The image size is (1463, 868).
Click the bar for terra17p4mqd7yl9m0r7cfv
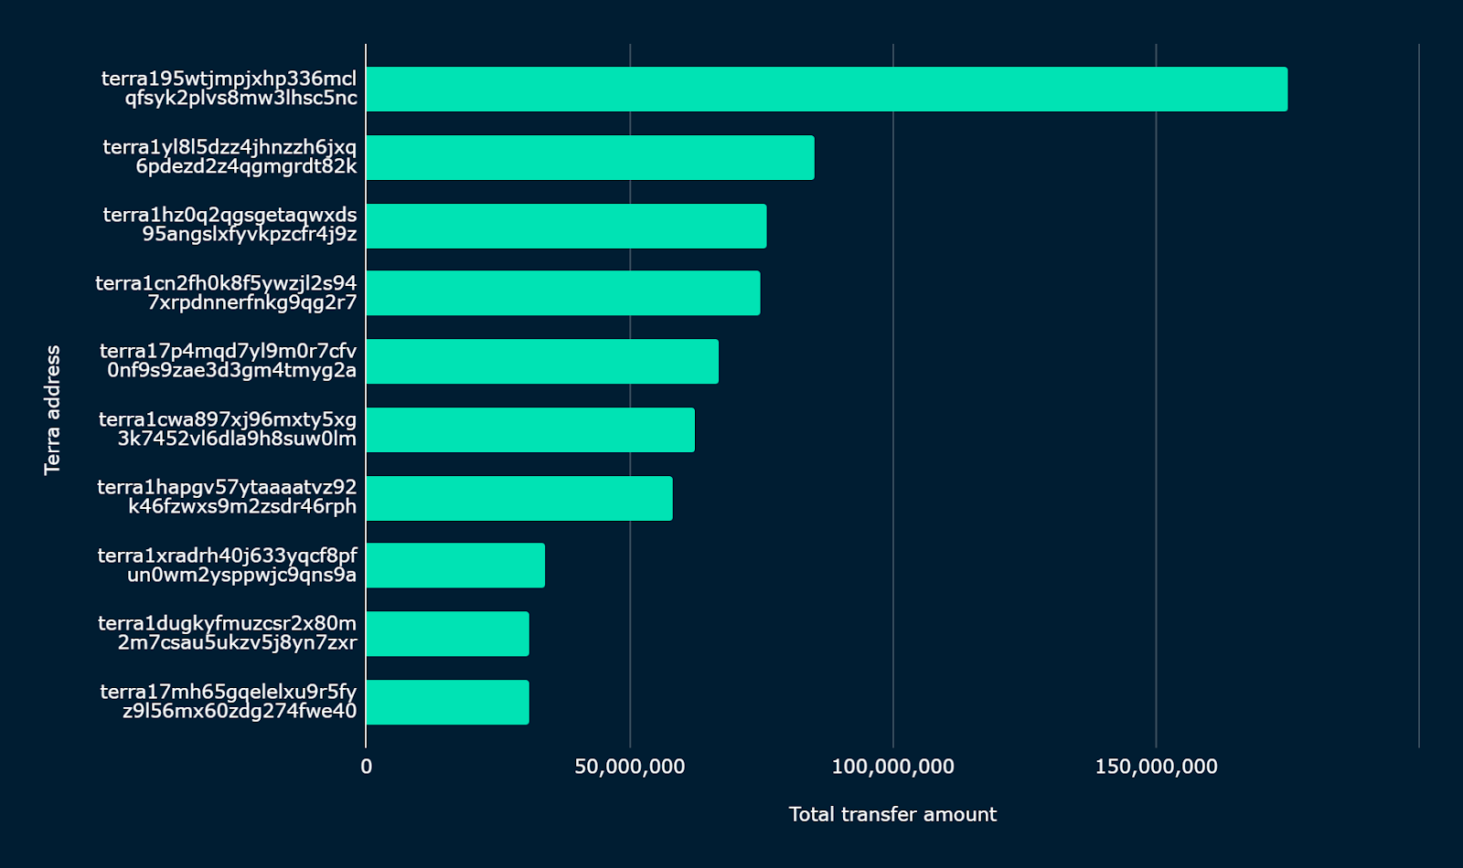click(542, 362)
